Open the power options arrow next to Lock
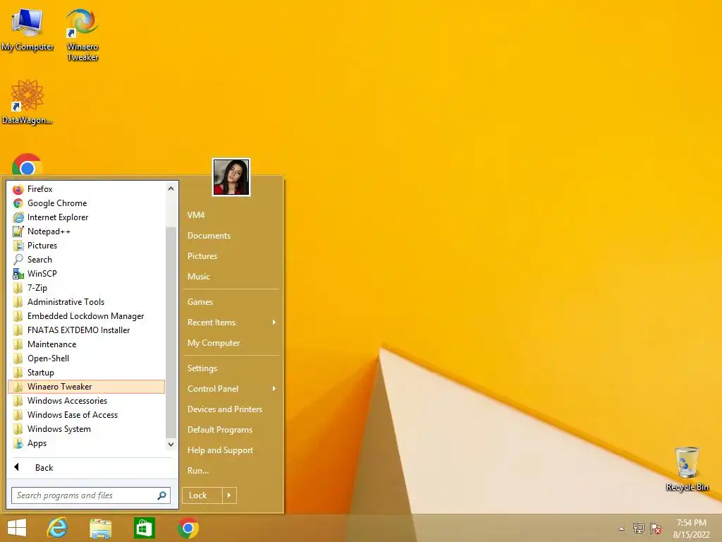Viewport: 722px width, 542px height. (229, 495)
